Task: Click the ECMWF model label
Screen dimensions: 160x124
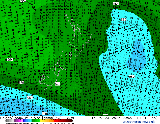Action: [69, 118]
